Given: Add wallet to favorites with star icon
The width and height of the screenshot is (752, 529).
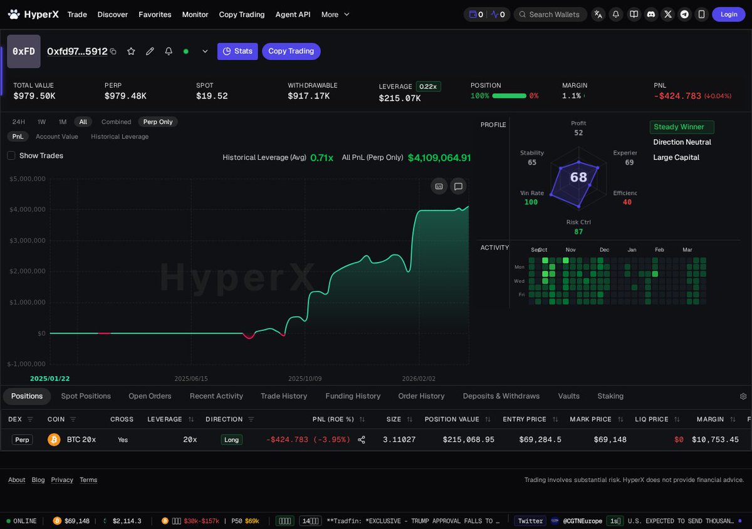Looking at the screenshot, I should pos(131,51).
